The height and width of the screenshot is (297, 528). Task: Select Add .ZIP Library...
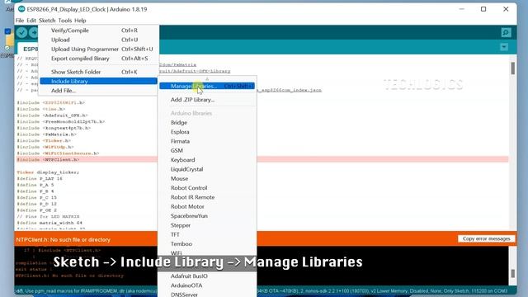coord(207,100)
